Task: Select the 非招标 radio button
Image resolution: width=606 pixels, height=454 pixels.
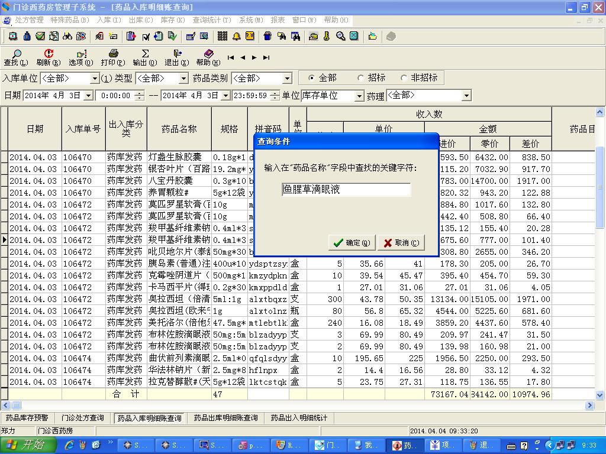Action: click(x=404, y=78)
